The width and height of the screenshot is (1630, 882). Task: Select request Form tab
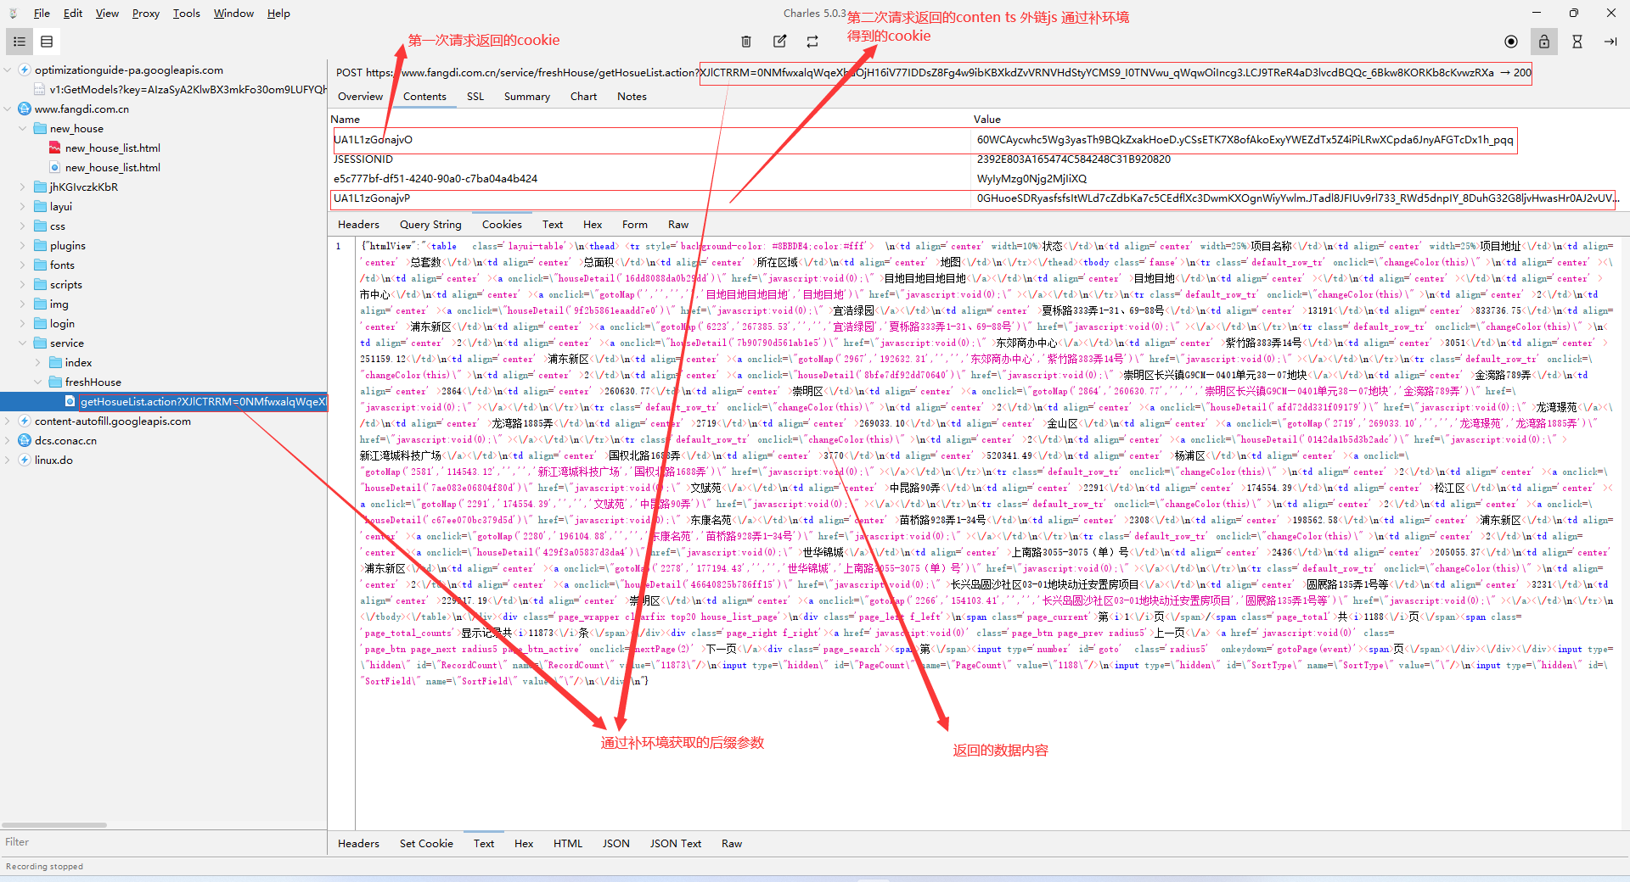pos(634,224)
